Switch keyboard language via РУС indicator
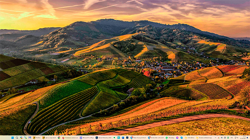250x140 pixels. coord(232,138)
